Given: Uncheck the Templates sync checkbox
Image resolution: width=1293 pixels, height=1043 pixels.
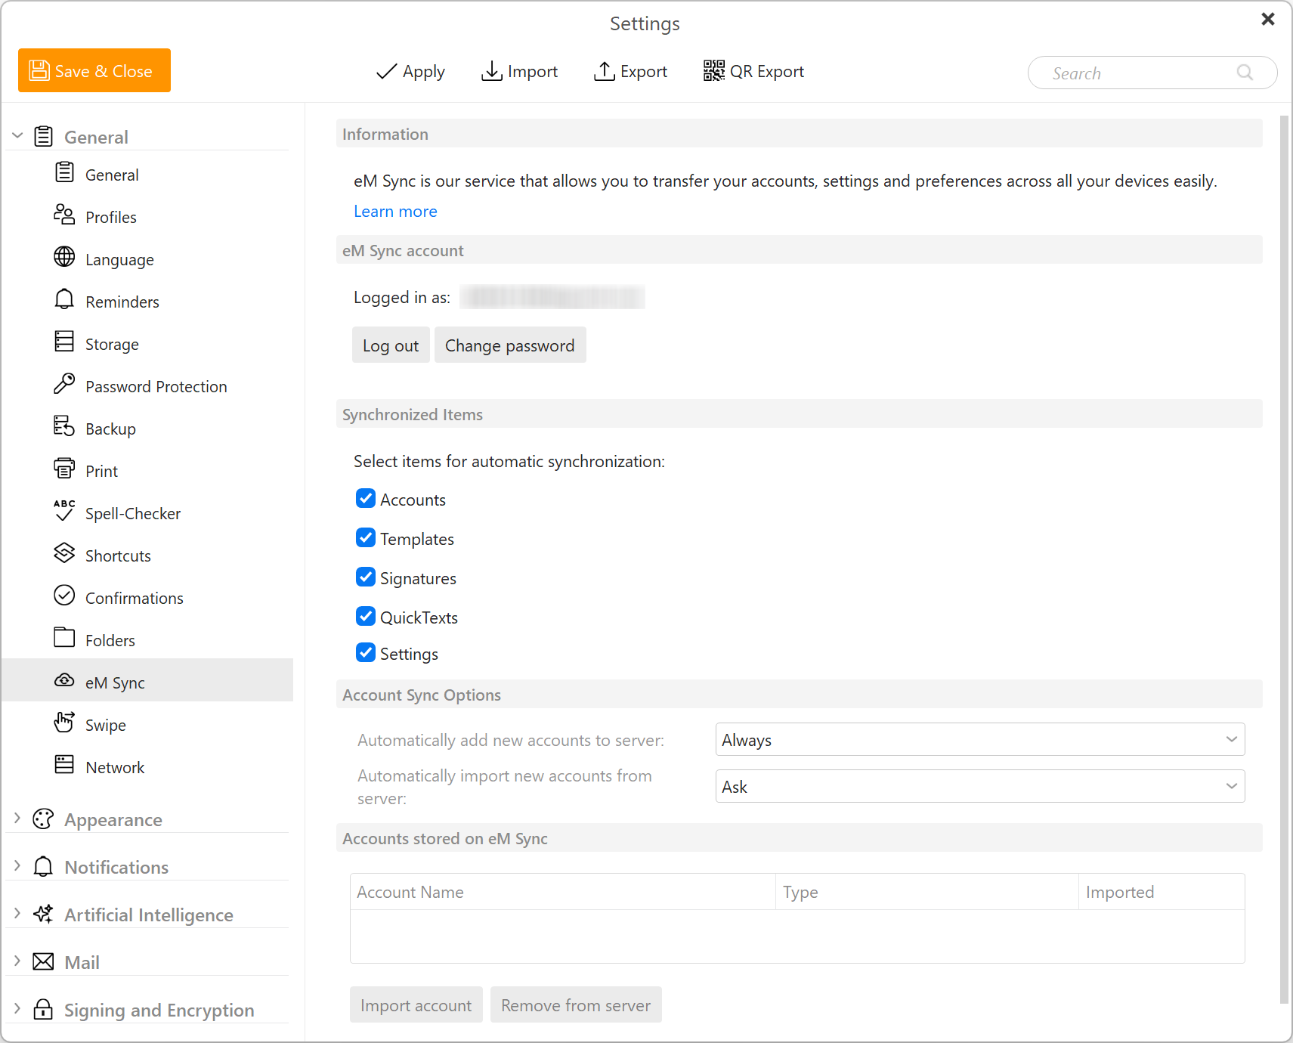Looking at the screenshot, I should [366, 538].
